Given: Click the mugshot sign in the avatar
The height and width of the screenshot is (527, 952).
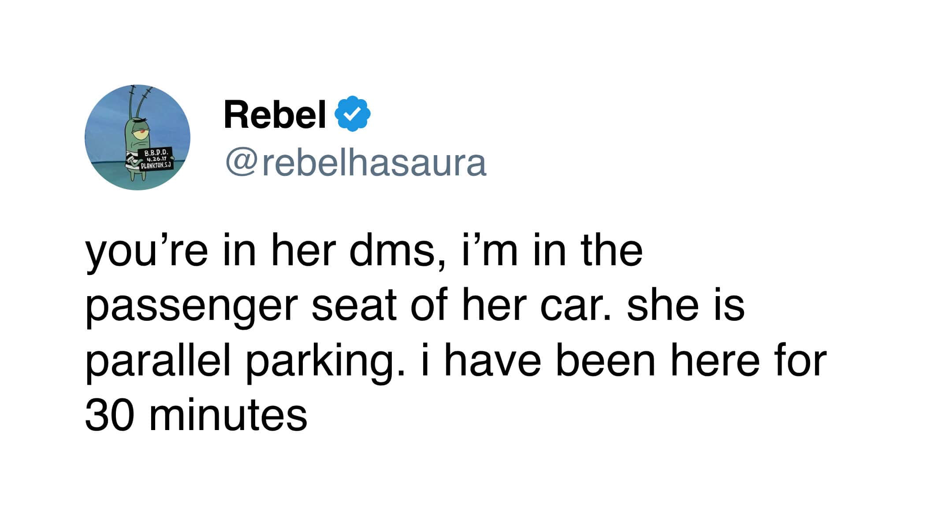Looking at the screenshot, I should tap(155, 160).
